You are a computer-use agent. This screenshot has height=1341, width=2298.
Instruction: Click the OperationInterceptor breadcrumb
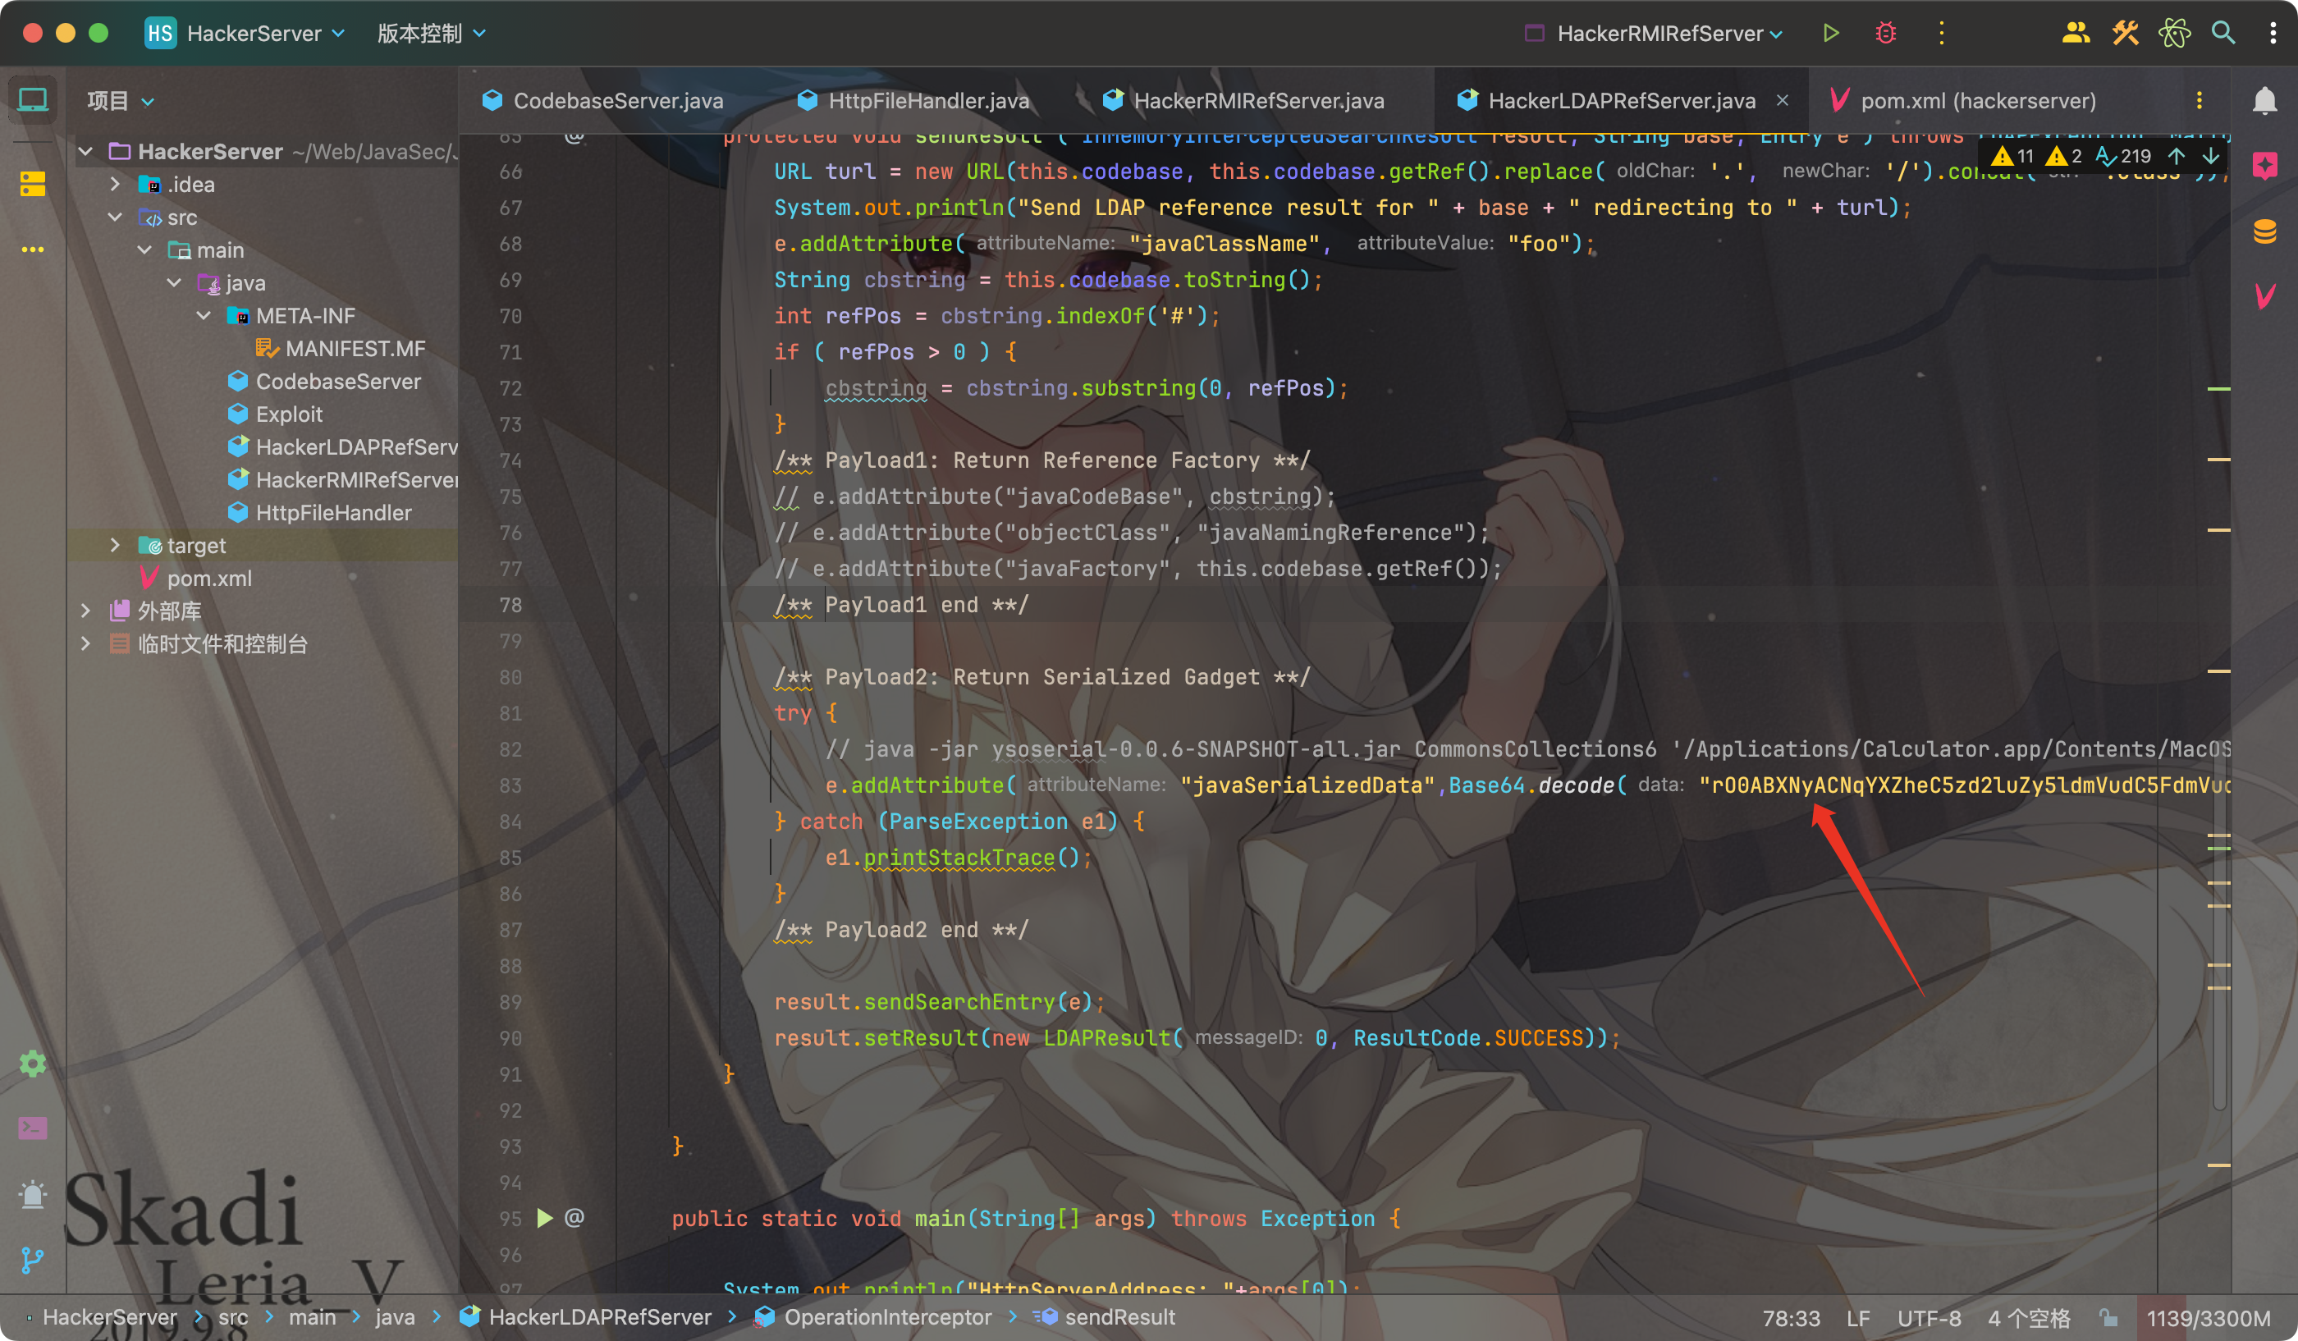tap(886, 1317)
